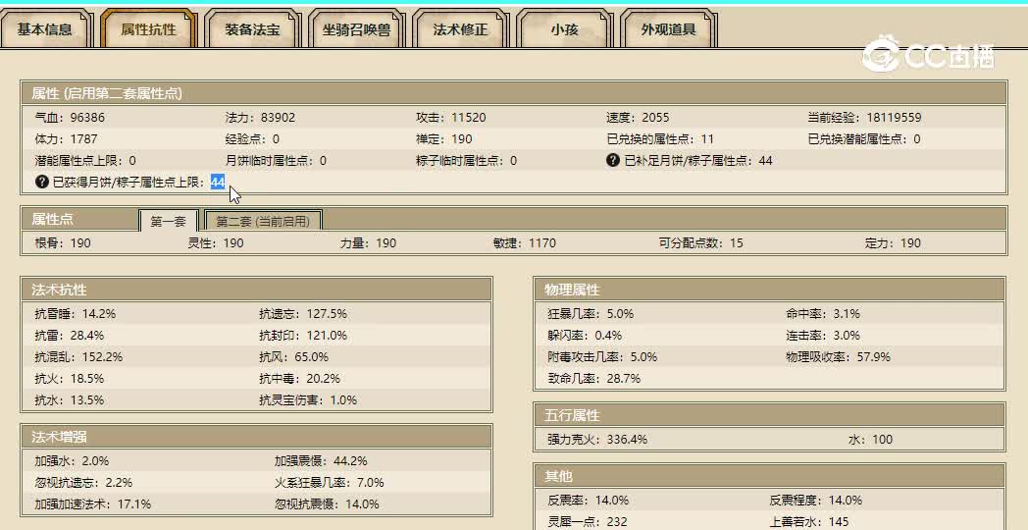
Task: Click 已兑换的属性点：11 text
Action: tap(660, 139)
